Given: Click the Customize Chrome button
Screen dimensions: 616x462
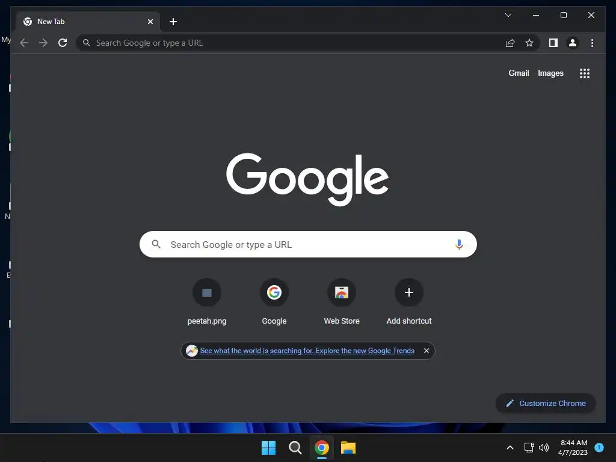Looking at the screenshot, I should tap(546, 403).
